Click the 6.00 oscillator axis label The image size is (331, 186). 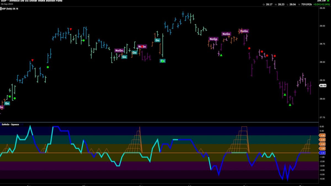click(x=322, y=127)
